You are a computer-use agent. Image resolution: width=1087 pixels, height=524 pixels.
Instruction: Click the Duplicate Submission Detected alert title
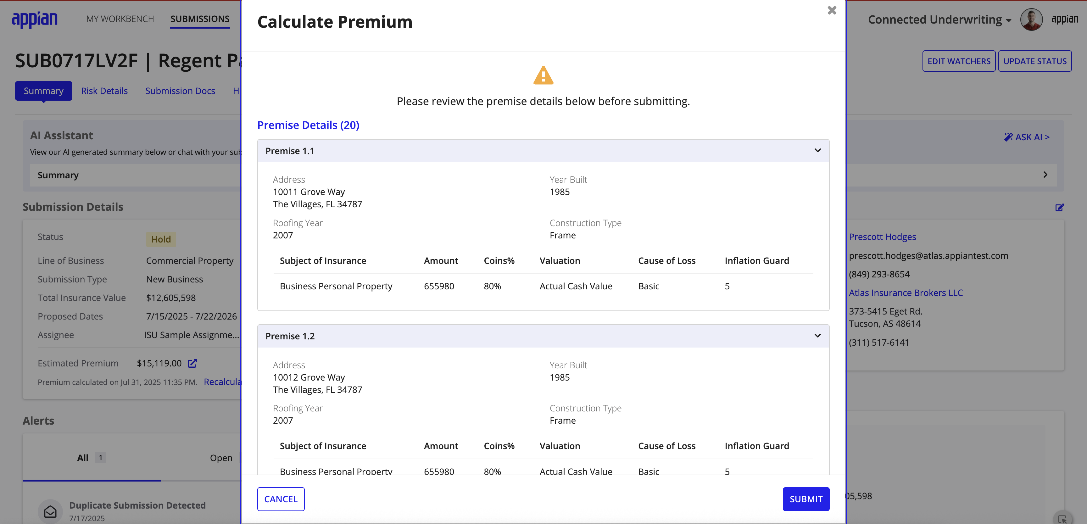point(137,505)
